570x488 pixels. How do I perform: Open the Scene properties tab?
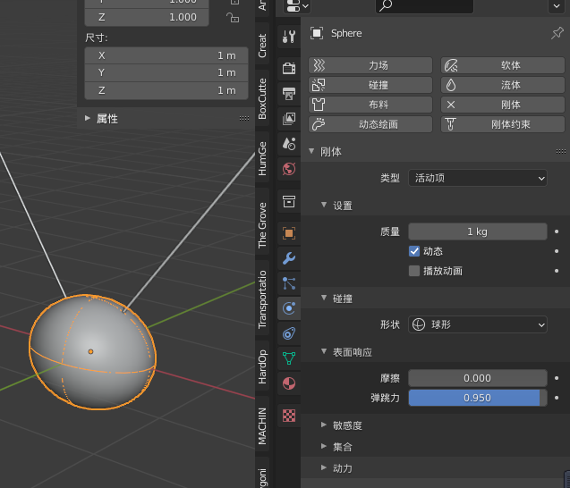[x=289, y=143]
